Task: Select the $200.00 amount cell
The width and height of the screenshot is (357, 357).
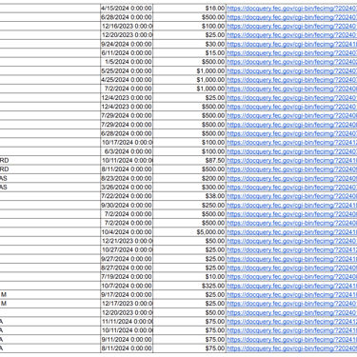Action: 189,178
